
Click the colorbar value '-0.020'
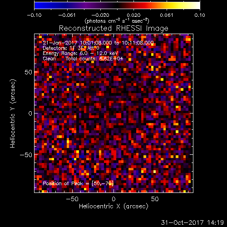coord(100,15)
